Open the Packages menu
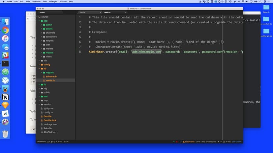Image resolution: width=273 pixels, height=153 pixels. coord(55,2)
